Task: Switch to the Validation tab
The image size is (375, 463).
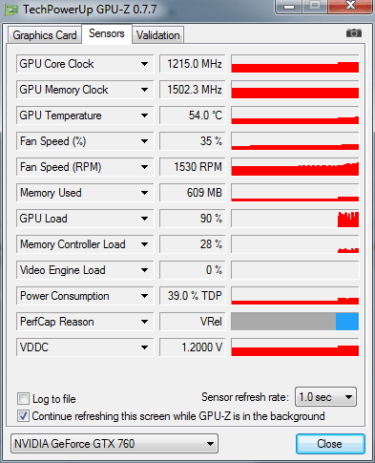Action: 158,35
